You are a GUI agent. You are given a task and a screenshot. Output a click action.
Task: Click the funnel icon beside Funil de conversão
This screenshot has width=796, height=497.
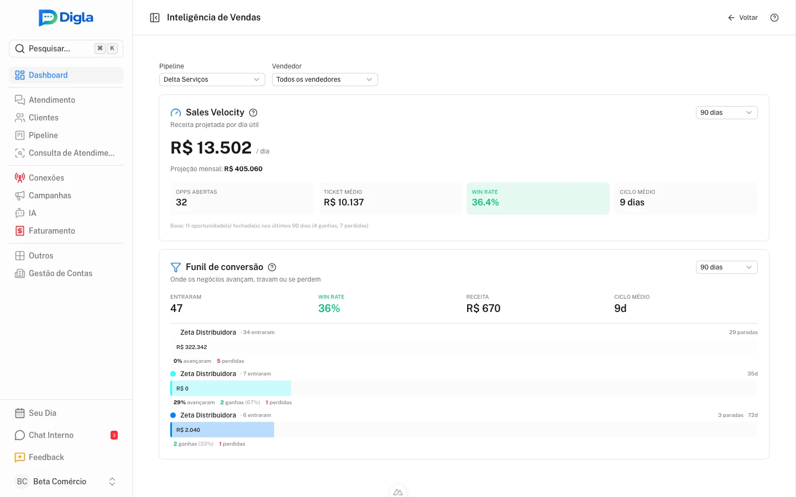tap(176, 267)
